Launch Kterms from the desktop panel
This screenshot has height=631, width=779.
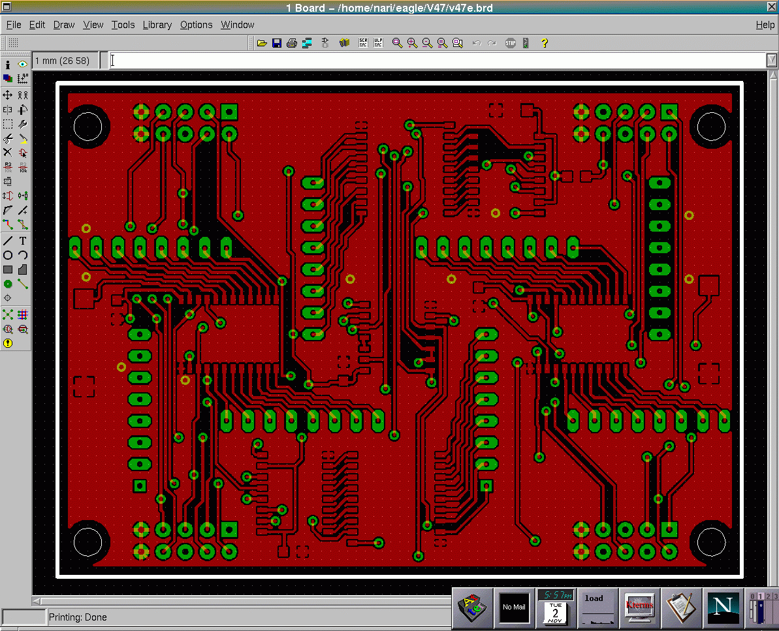[x=639, y=606]
